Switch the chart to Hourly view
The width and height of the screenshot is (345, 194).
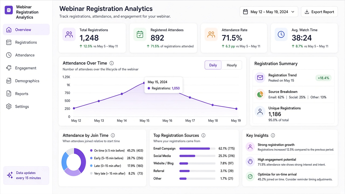(x=232, y=65)
